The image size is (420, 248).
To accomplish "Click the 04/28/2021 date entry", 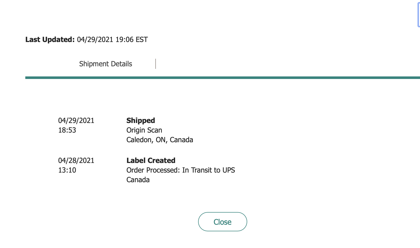I will [x=76, y=160].
